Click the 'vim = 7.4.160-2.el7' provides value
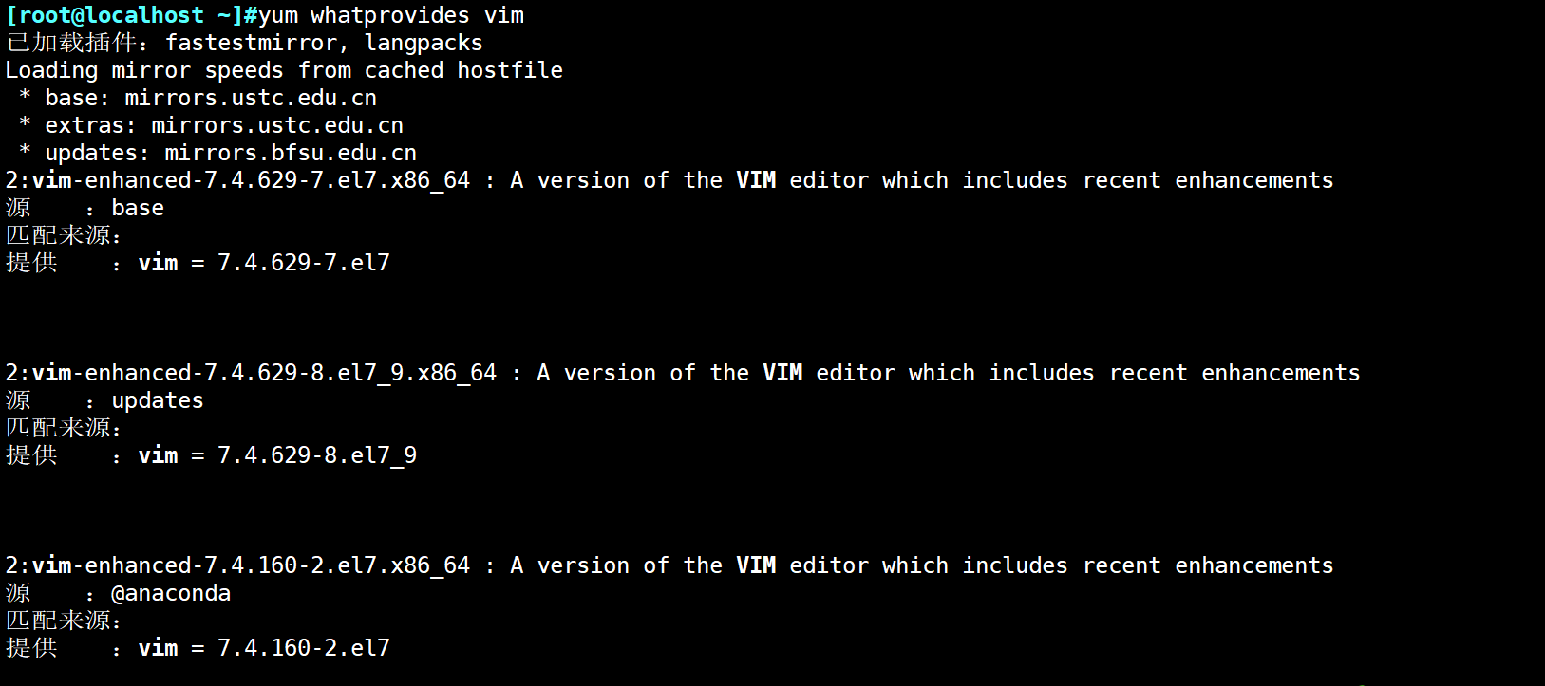The image size is (1545, 686). pyautogui.click(x=264, y=648)
